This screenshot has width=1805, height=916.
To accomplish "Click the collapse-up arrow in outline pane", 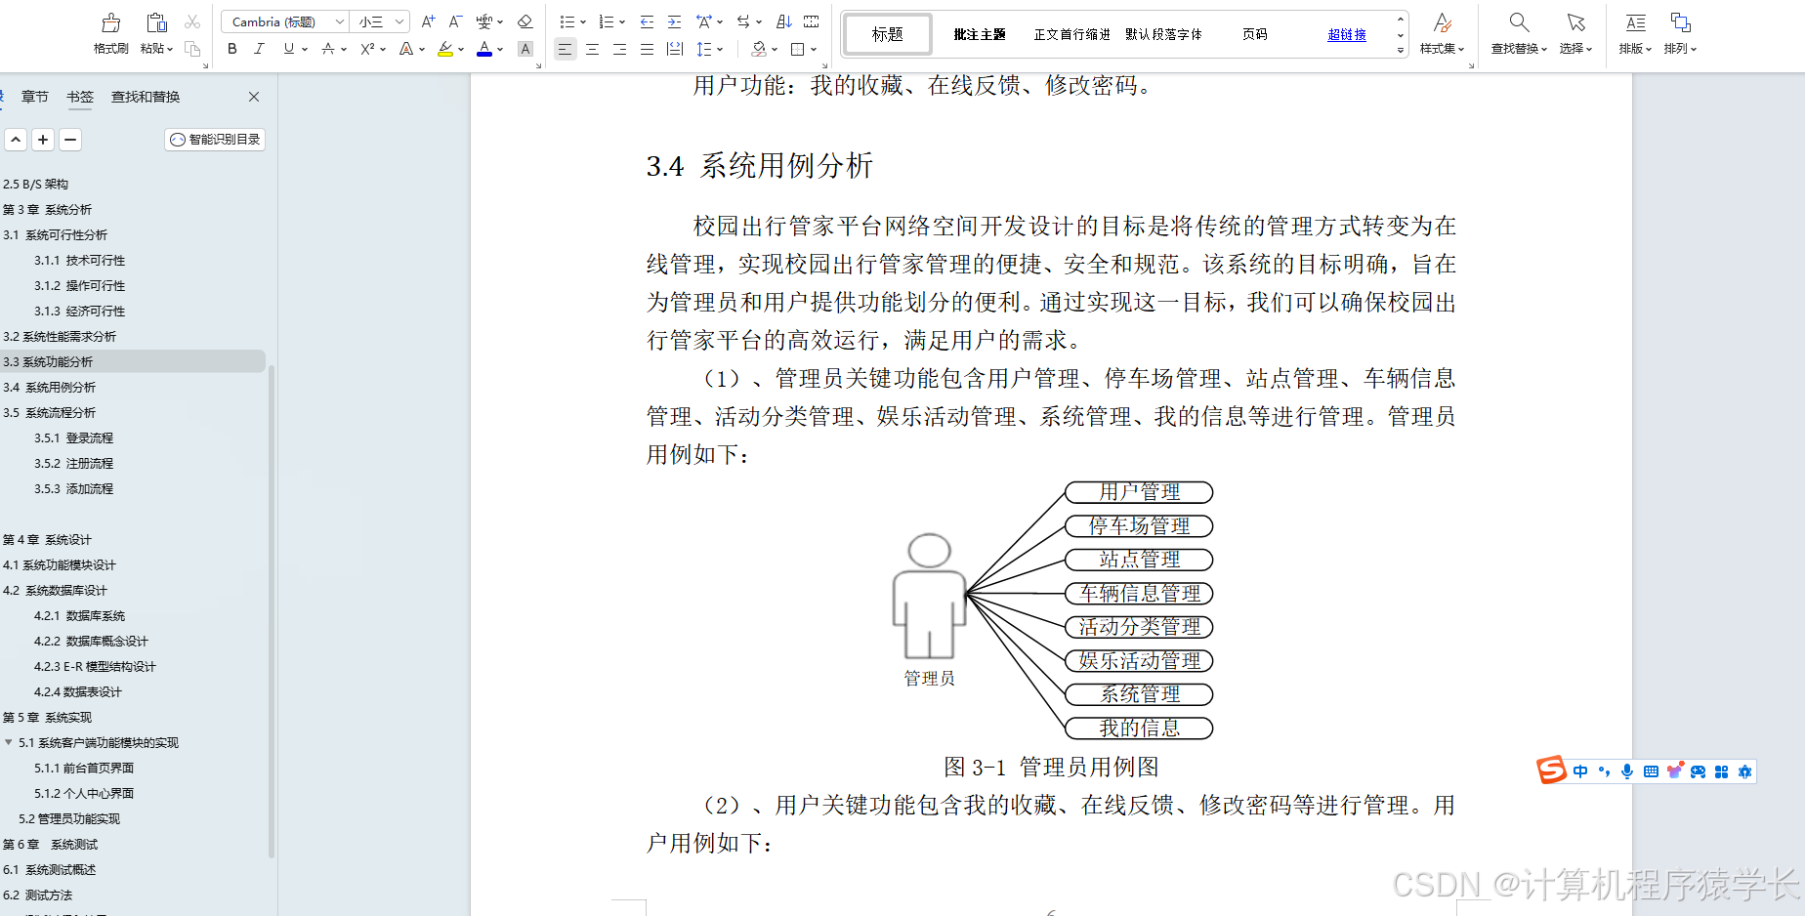I will 16,140.
